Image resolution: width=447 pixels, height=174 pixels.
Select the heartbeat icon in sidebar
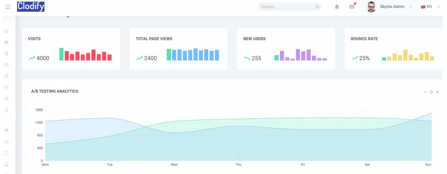click(6, 87)
